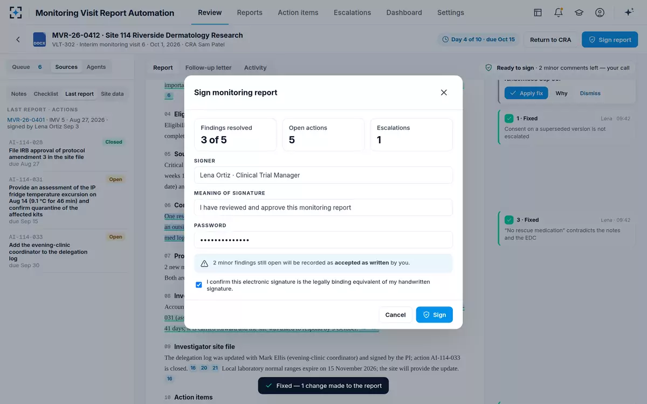Open Settings tab
The height and width of the screenshot is (404, 647).
451,12
